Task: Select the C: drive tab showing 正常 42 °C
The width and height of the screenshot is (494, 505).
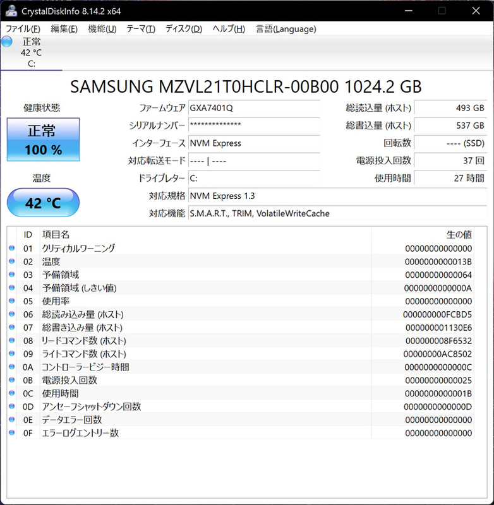Action: point(31,53)
